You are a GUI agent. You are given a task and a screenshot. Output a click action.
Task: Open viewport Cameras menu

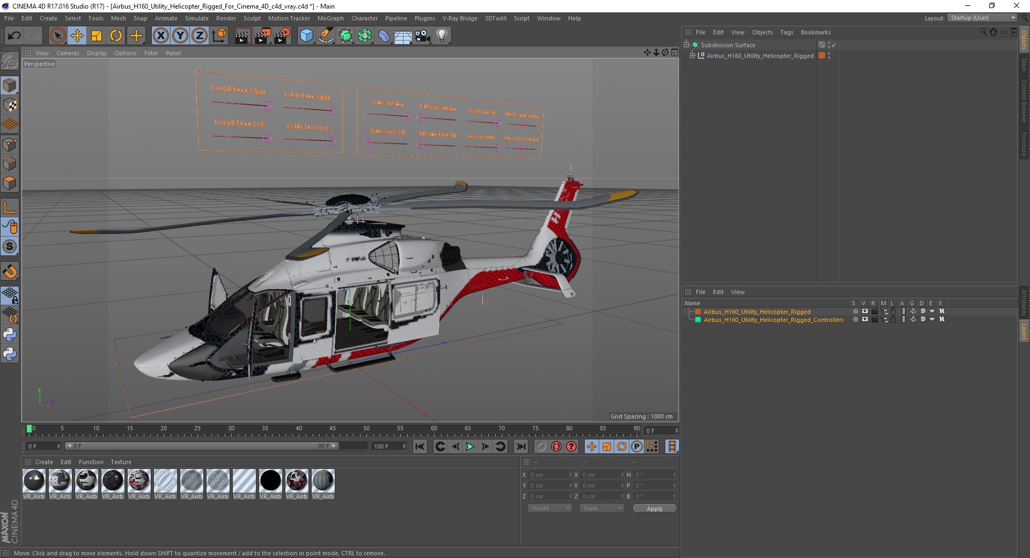[68, 53]
